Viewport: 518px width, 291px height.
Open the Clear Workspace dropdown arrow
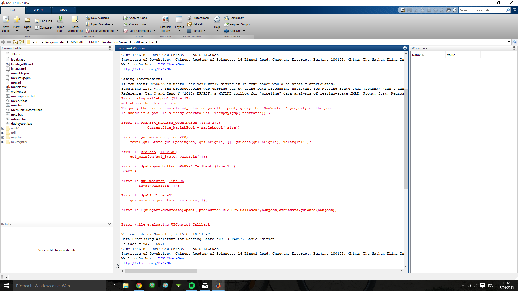point(118,31)
